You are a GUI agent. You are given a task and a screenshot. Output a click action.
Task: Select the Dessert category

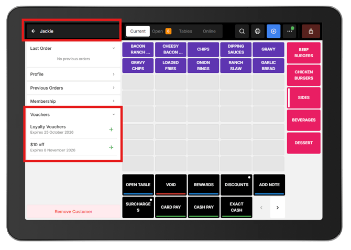tap(304, 143)
